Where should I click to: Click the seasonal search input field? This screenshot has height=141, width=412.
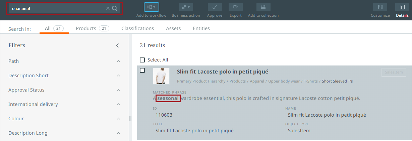pyautogui.click(x=57, y=8)
